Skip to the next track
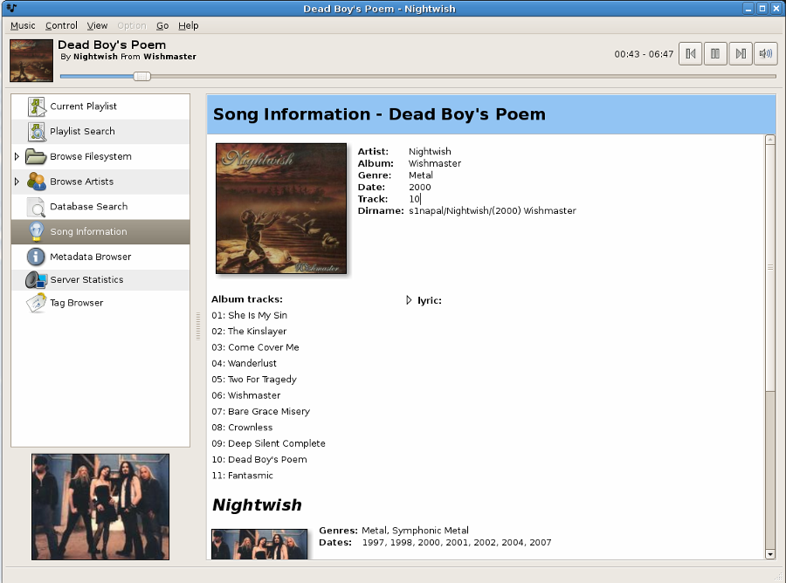 (741, 53)
